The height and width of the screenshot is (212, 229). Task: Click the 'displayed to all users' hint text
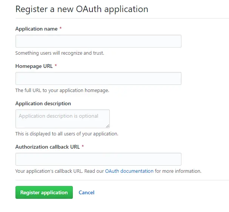[67, 134]
